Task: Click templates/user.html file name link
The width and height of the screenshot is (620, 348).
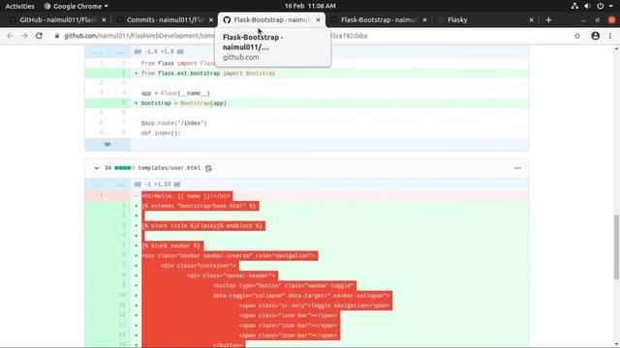Action: click(x=169, y=168)
